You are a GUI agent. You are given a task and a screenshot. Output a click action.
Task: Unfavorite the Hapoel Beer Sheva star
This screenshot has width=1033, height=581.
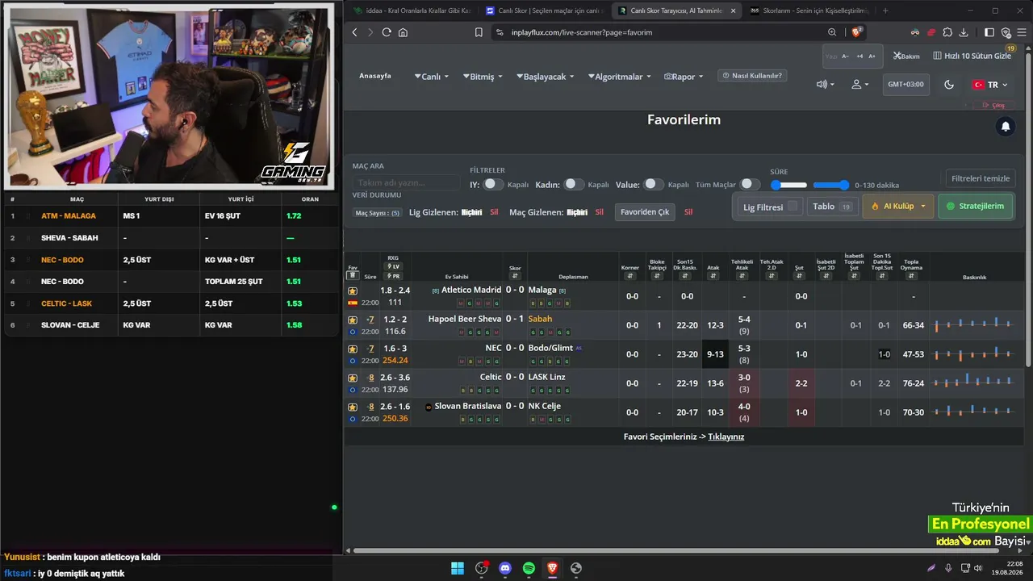(353, 320)
